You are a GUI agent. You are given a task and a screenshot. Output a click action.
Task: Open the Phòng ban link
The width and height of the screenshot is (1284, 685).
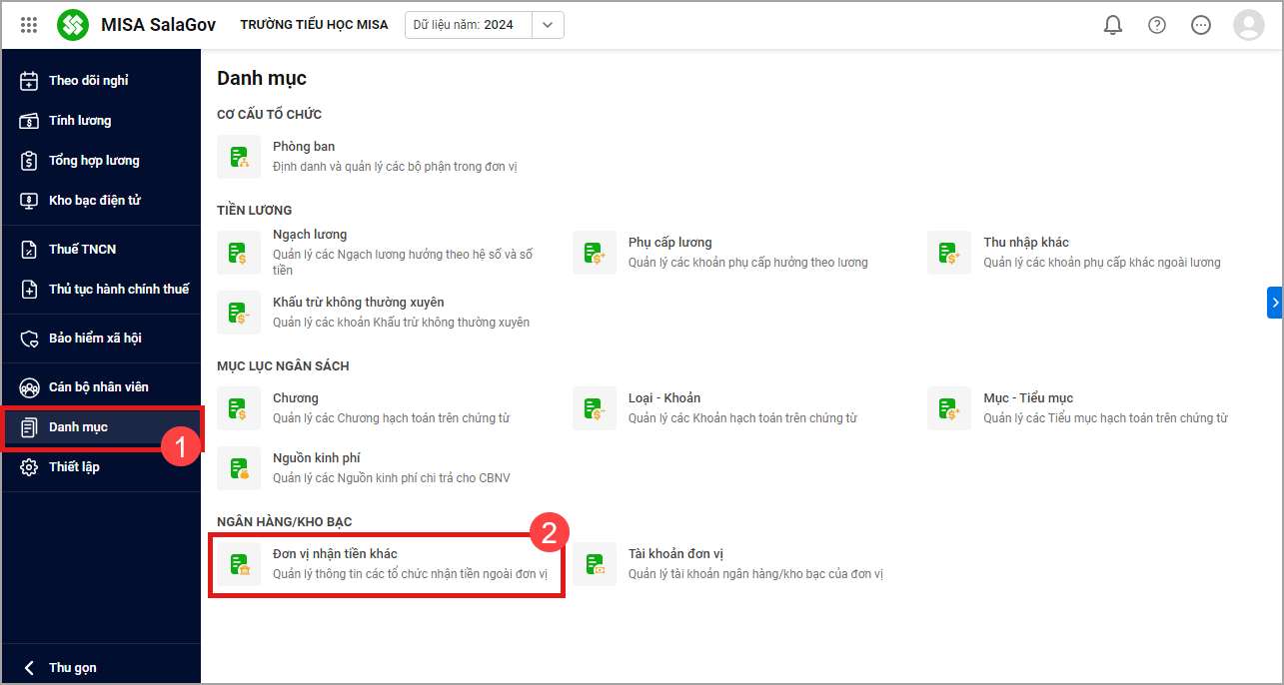click(x=304, y=147)
